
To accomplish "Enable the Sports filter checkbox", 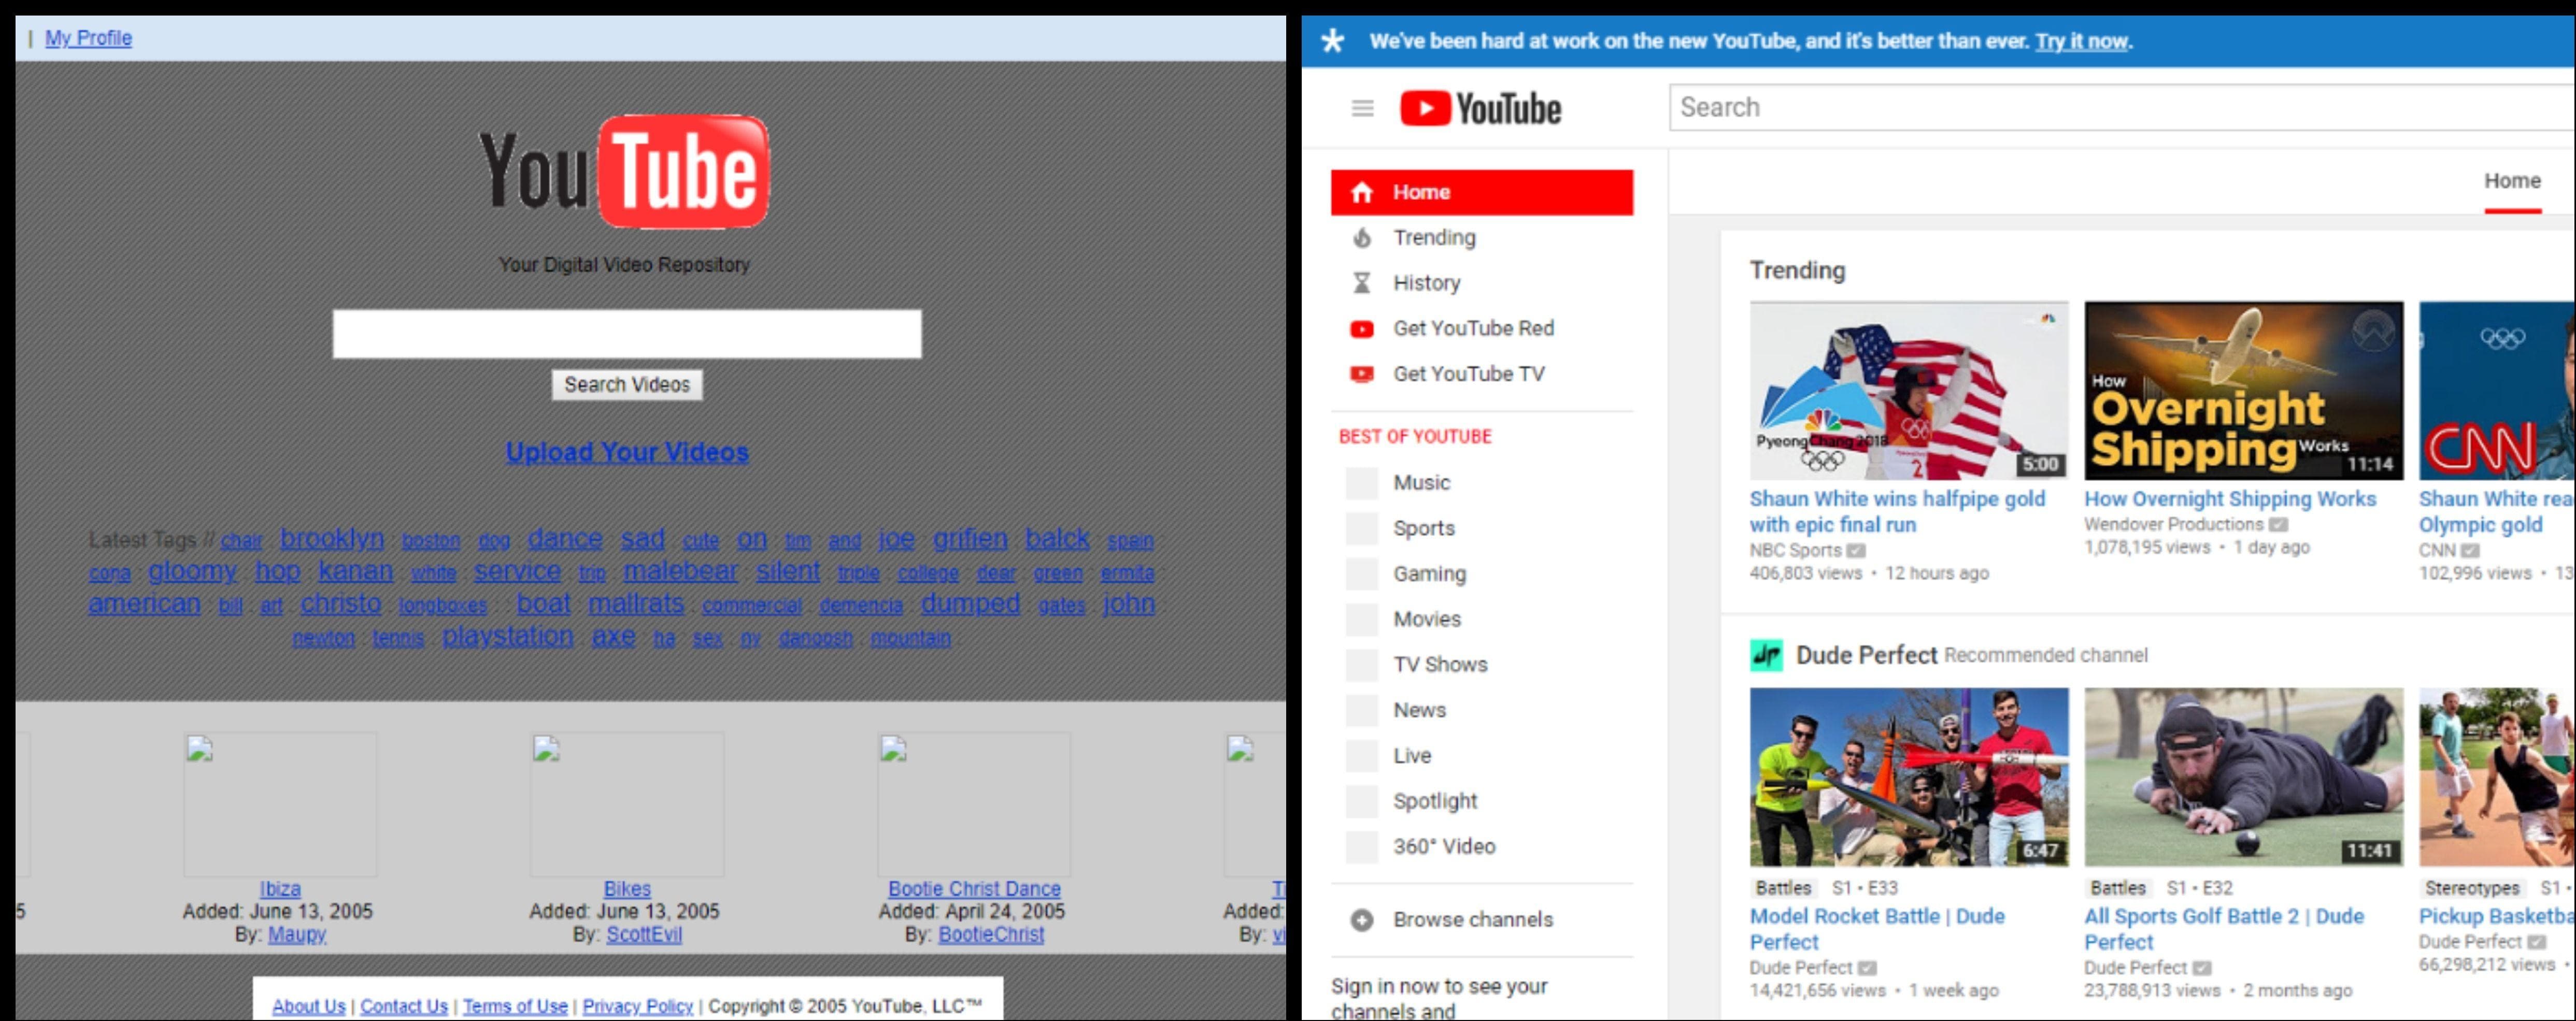I will (1362, 528).
